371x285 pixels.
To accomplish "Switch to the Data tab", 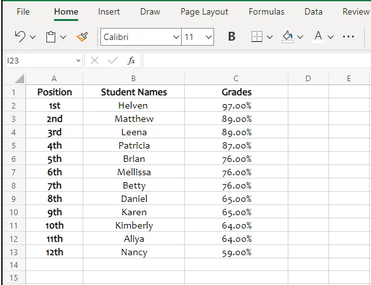I will point(313,11).
